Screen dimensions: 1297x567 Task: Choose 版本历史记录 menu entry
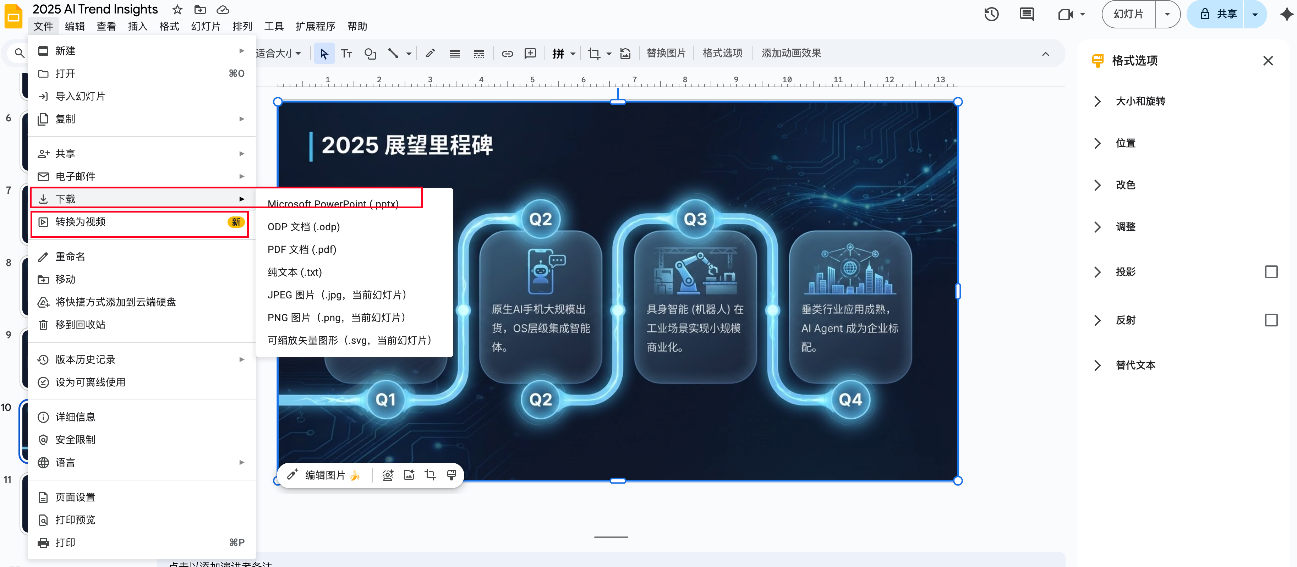[x=86, y=359]
